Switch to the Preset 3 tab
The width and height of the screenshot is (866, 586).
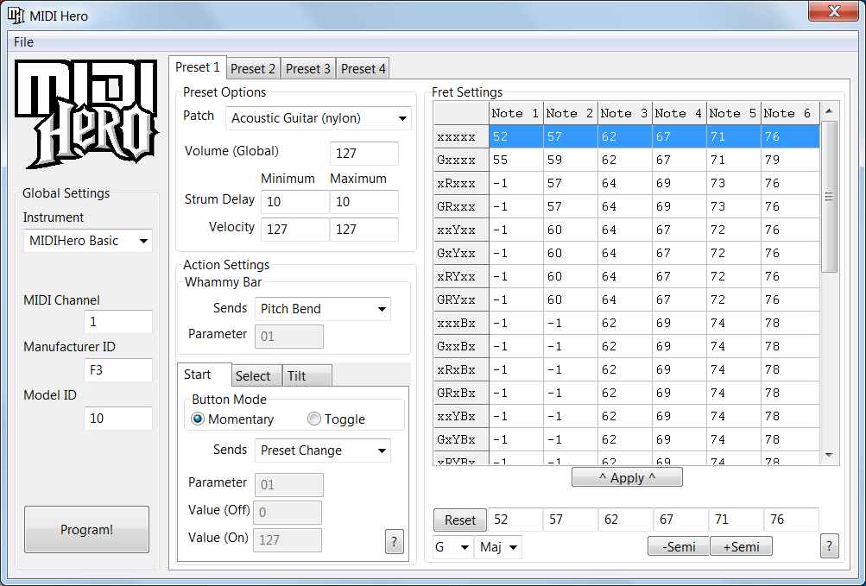tap(308, 69)
